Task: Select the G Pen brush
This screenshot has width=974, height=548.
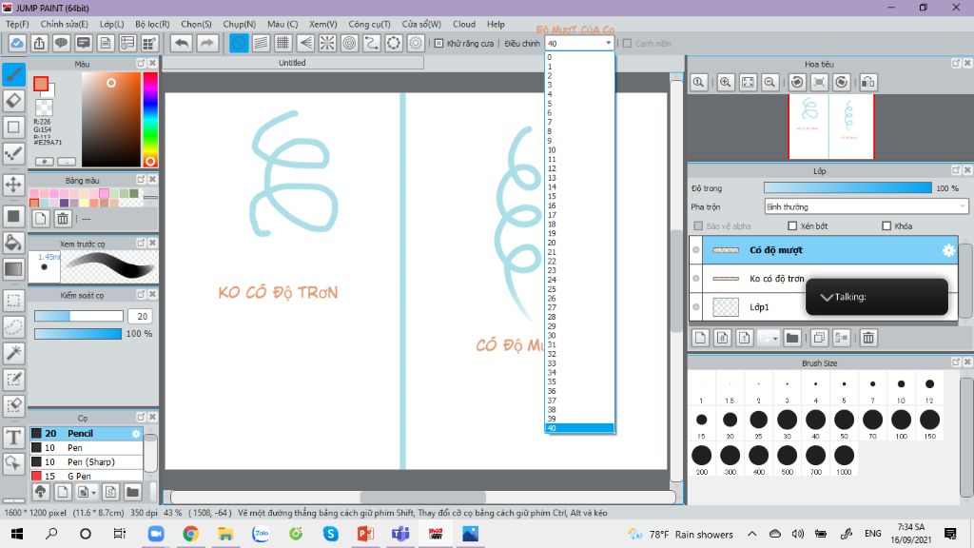Action: click(x=87, y=476)
